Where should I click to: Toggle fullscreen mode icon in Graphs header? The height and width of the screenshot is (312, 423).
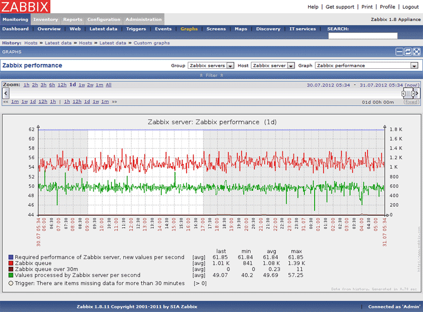(x=417, y=52)
